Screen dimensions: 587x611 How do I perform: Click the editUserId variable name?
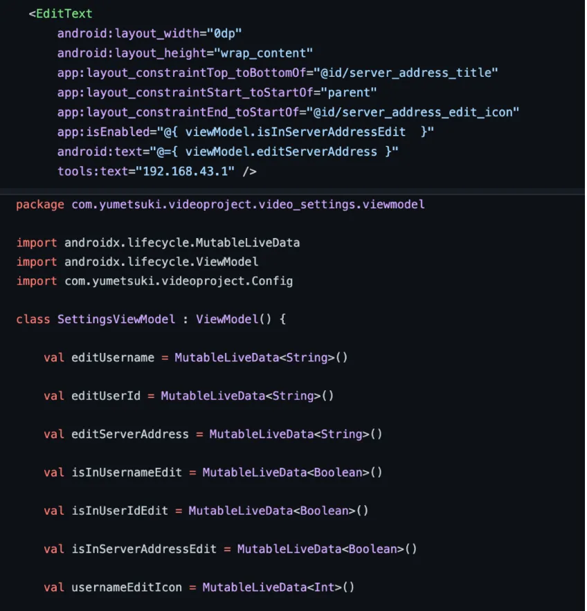click(106, 396)
